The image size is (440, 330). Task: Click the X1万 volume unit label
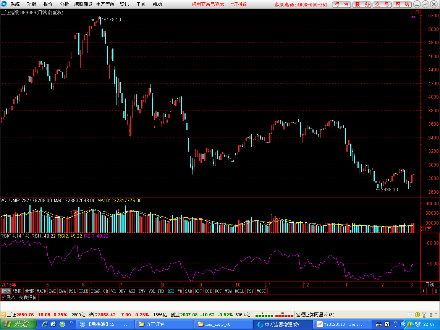coord(426,229)
